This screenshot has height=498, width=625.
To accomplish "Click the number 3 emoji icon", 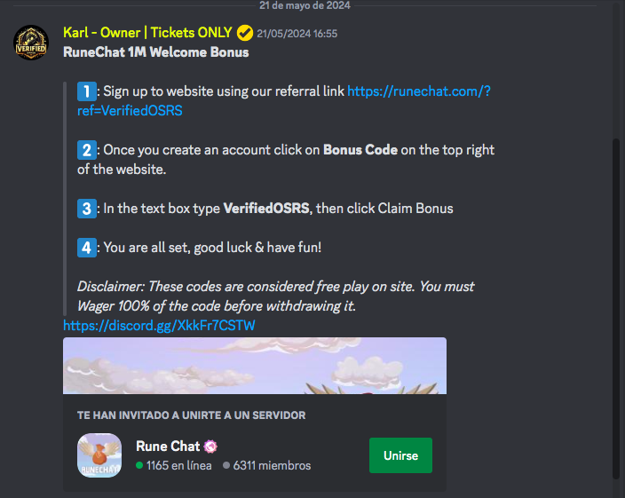I will click(86, 209).
